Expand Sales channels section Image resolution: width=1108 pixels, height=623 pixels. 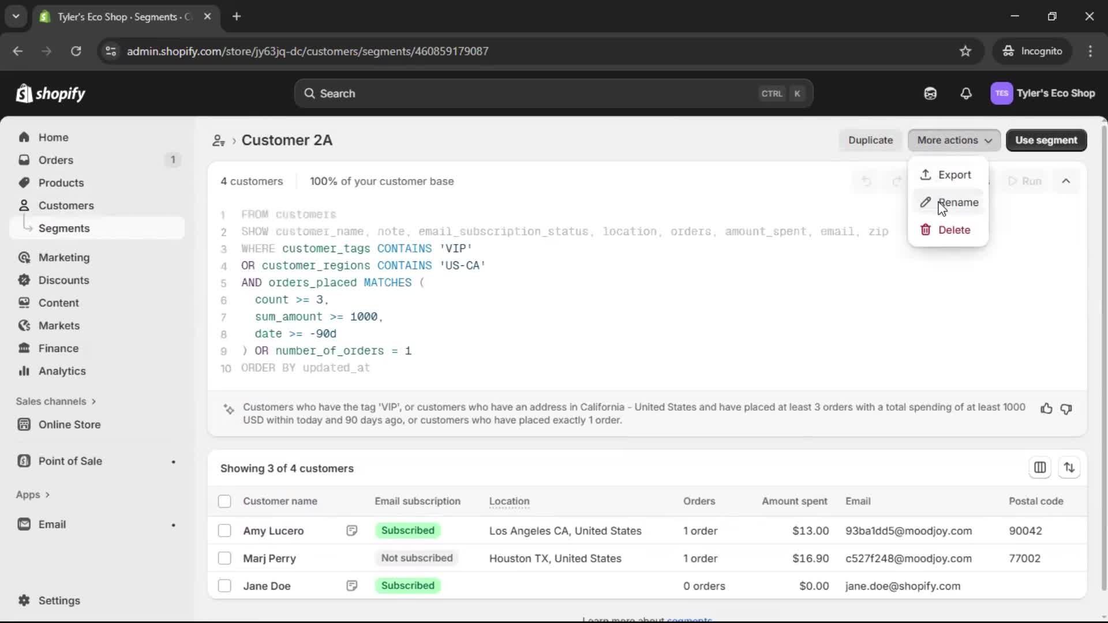pos(56,401)
